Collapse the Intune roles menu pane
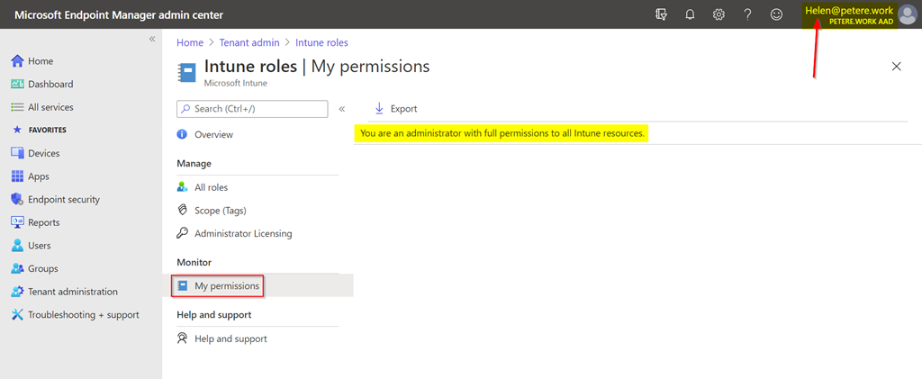Image resolution: width=922 pixels, height=379 pixels. click(342, 109)
